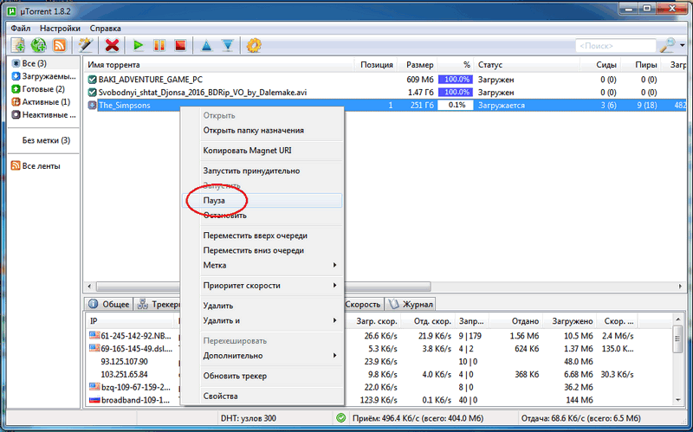The width and height of the screenshot is (693, 432).
Task: Choose Обновить трекер in context menu
Action: coord(262,376)
